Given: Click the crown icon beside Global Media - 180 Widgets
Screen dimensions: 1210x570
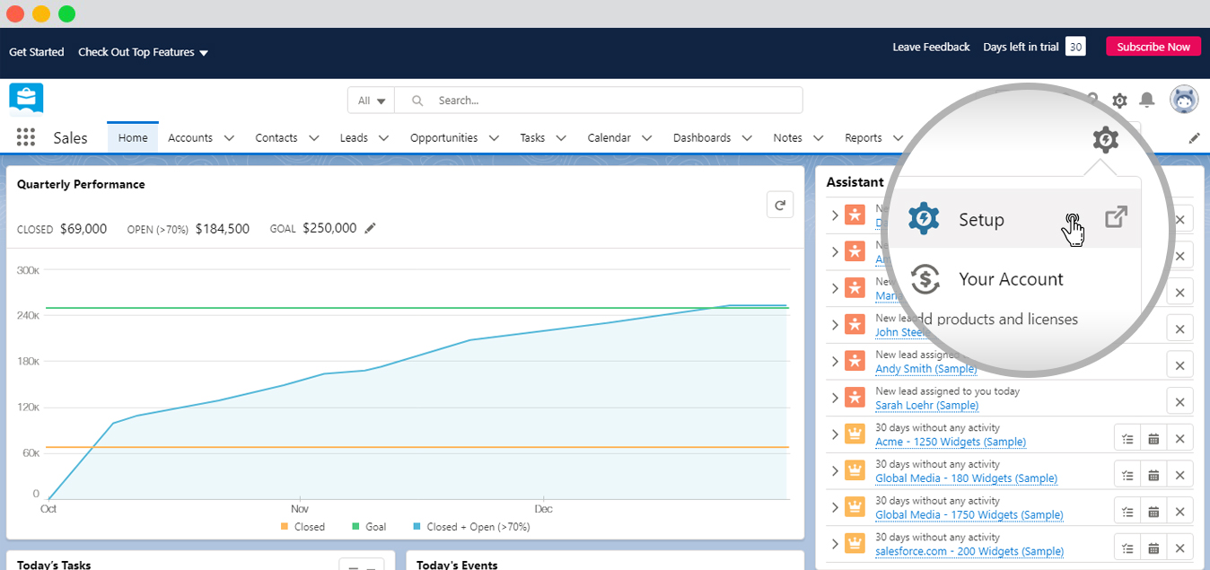Looking at the screenshot, I should (x=855, y=471).
